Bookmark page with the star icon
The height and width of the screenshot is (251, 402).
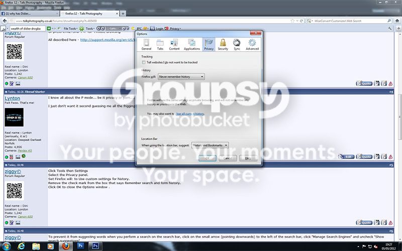pyautogui.click(x=292, y=21)
